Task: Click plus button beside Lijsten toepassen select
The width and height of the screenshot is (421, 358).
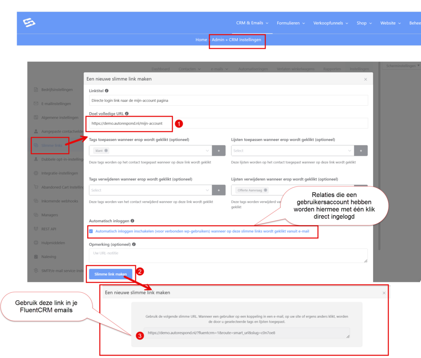Action: (x=361, y=151)
